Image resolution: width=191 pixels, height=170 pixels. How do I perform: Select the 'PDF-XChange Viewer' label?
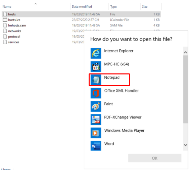[123, 117]
